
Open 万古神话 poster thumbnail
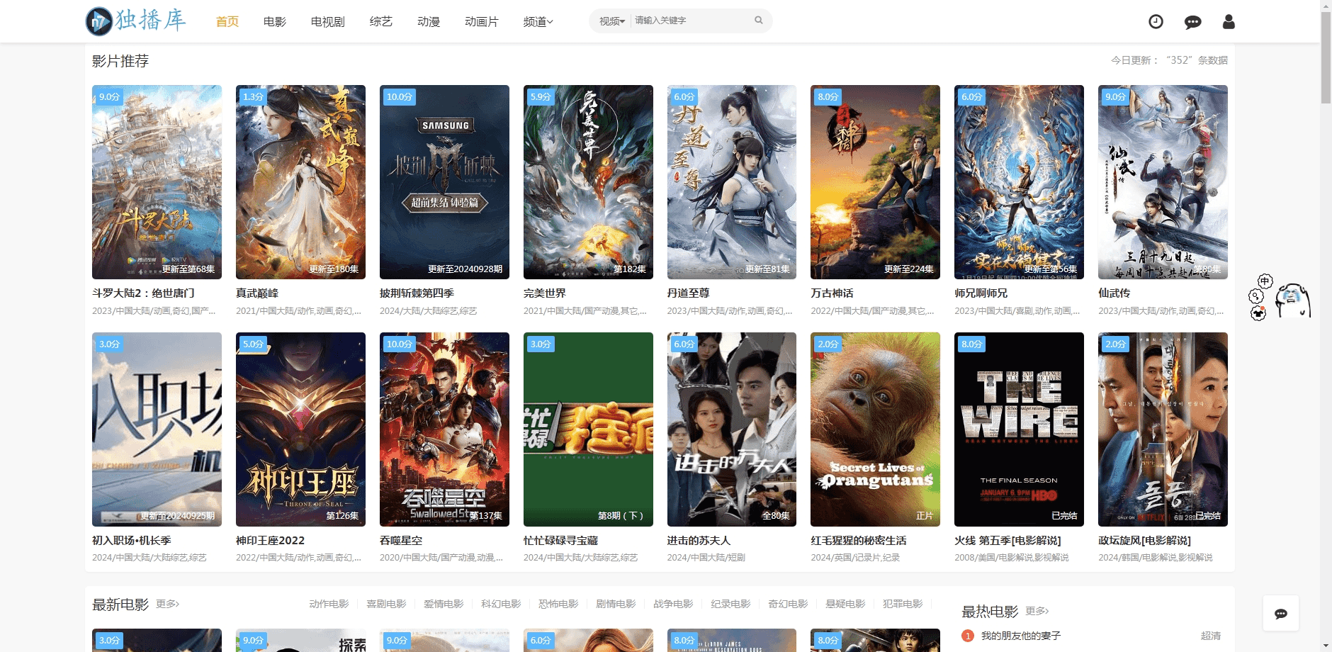(x=876, y=182)
